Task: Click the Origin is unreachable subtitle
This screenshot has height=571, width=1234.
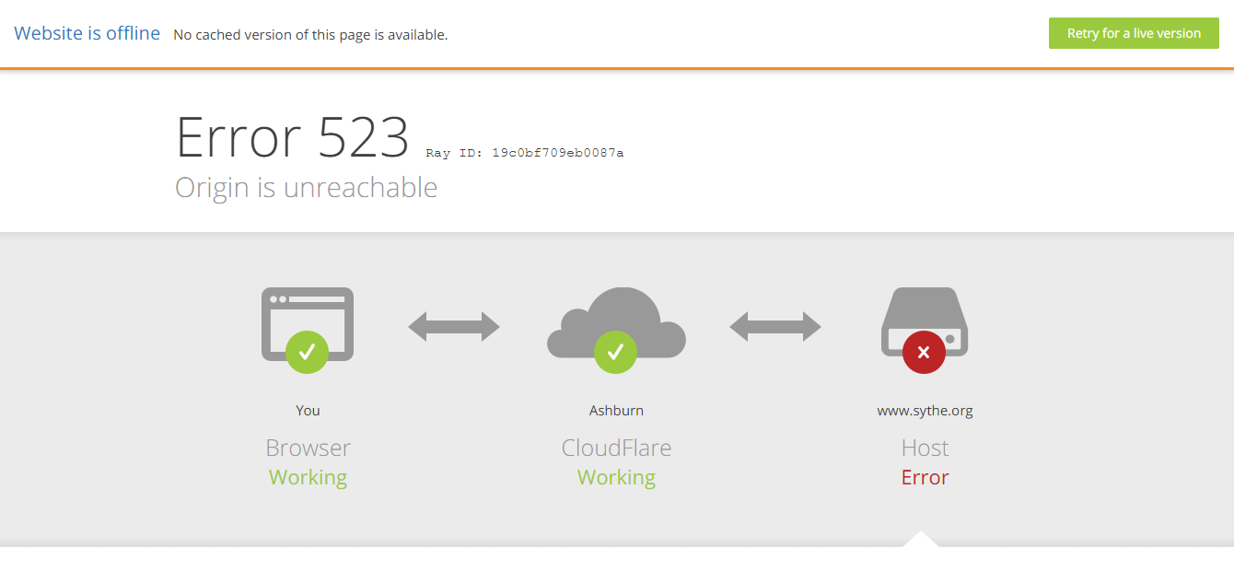Action: pyautogui.click(x=307, y=187)
